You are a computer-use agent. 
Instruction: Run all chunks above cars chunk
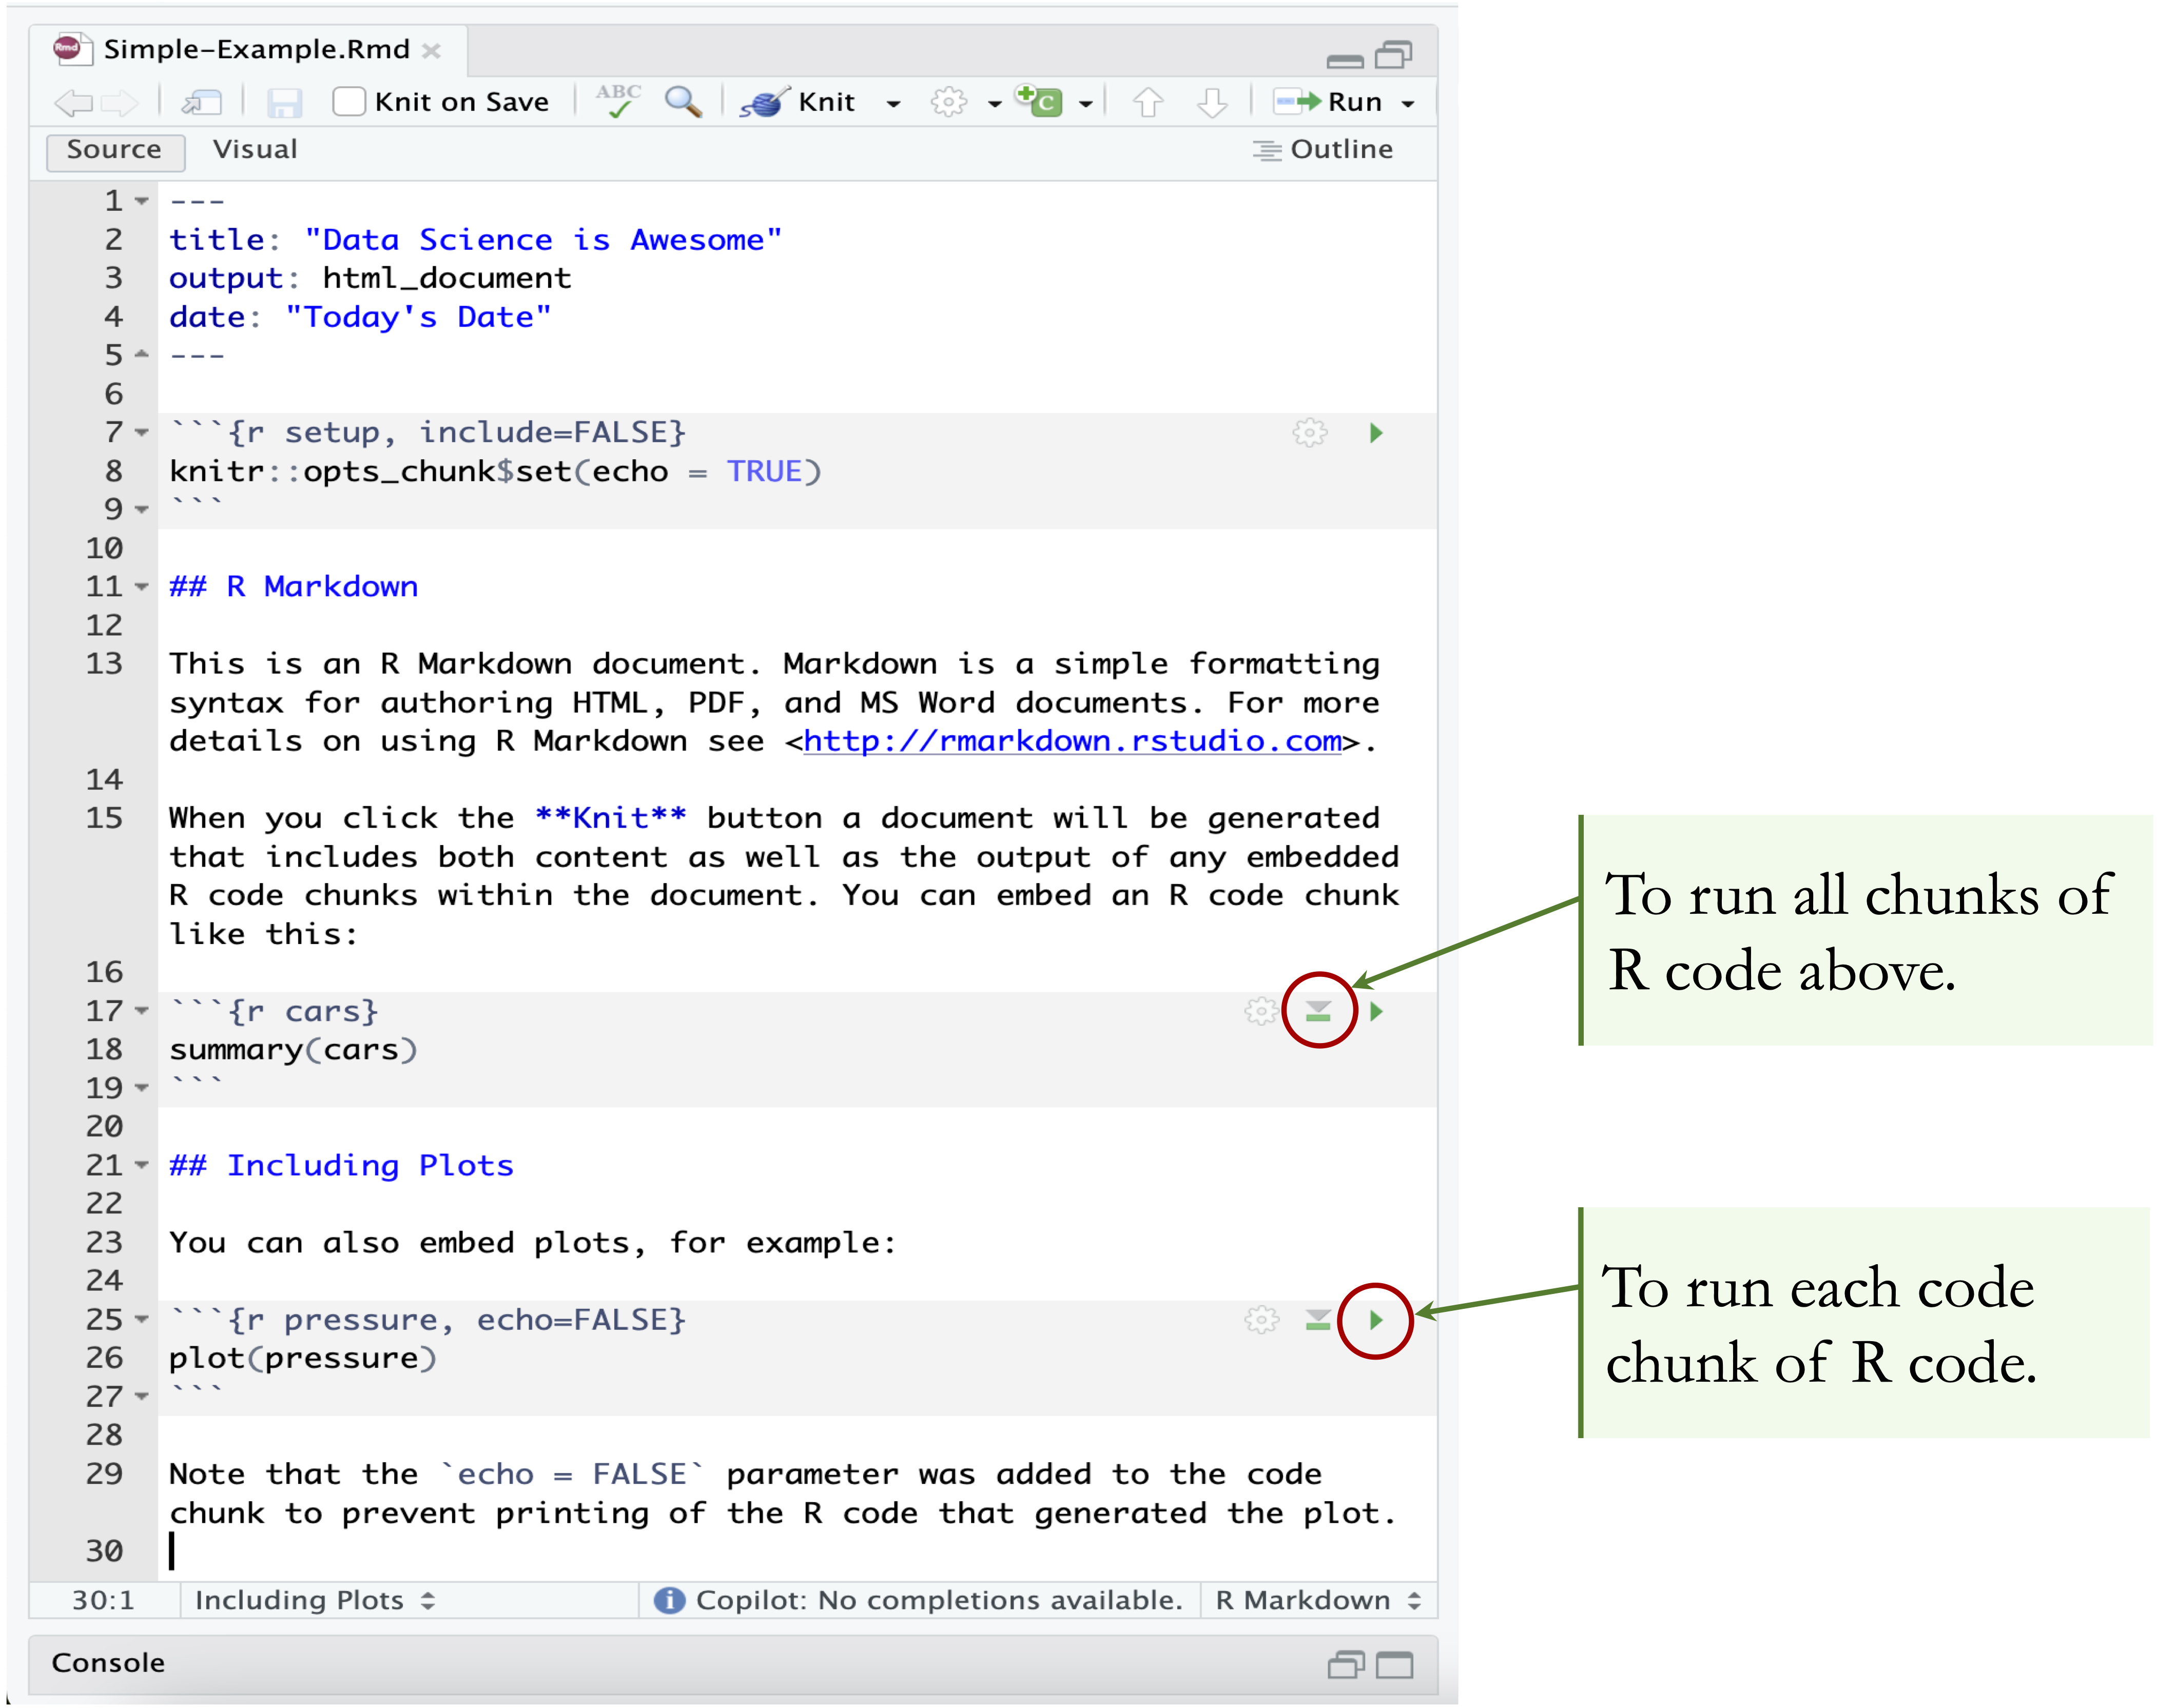(x=1318, y=1011)
